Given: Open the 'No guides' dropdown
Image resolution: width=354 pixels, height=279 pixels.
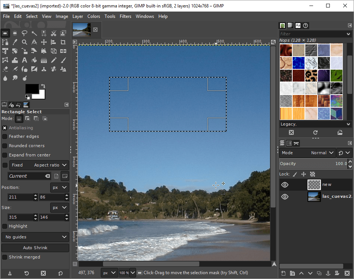Looking at the screenshot, I should coord(35,237).
